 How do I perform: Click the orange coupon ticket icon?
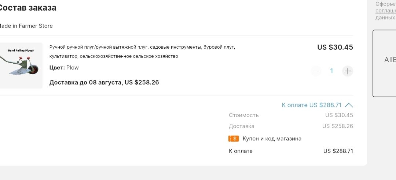coord(234,138)
